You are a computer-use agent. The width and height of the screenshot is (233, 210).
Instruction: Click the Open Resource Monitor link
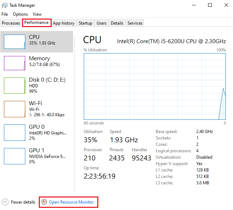(x=71, y=202)
